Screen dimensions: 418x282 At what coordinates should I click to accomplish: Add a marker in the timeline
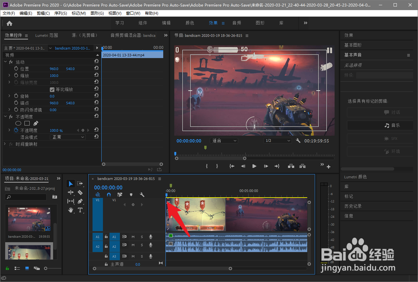point(131,195)
